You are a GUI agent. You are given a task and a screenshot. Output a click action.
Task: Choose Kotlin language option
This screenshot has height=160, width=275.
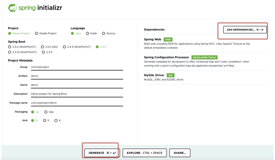coord(87,33)
